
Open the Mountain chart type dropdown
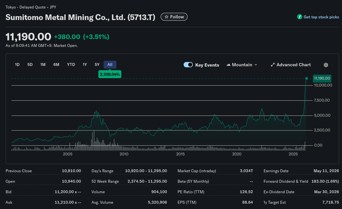[x=242, y=65]
